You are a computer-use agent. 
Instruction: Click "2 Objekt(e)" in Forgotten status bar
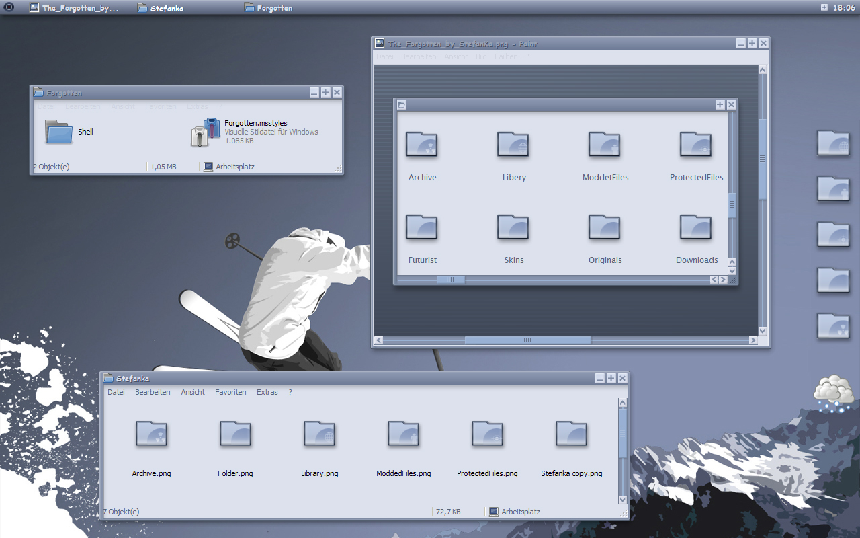click(51, 167)
